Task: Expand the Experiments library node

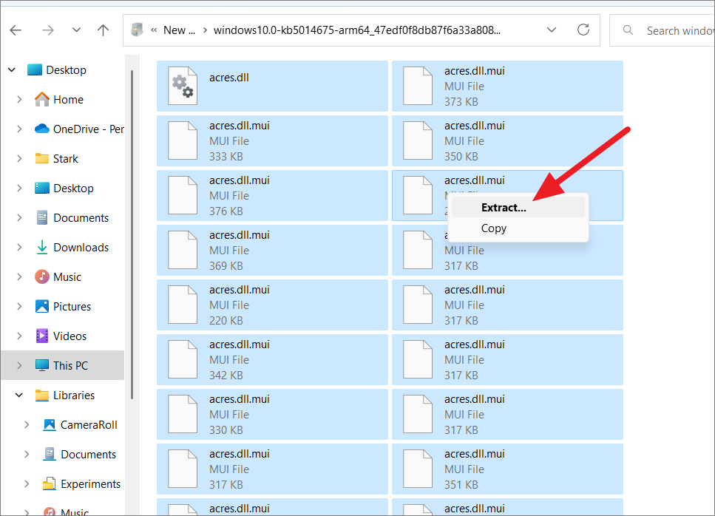Action: point(27,484)
